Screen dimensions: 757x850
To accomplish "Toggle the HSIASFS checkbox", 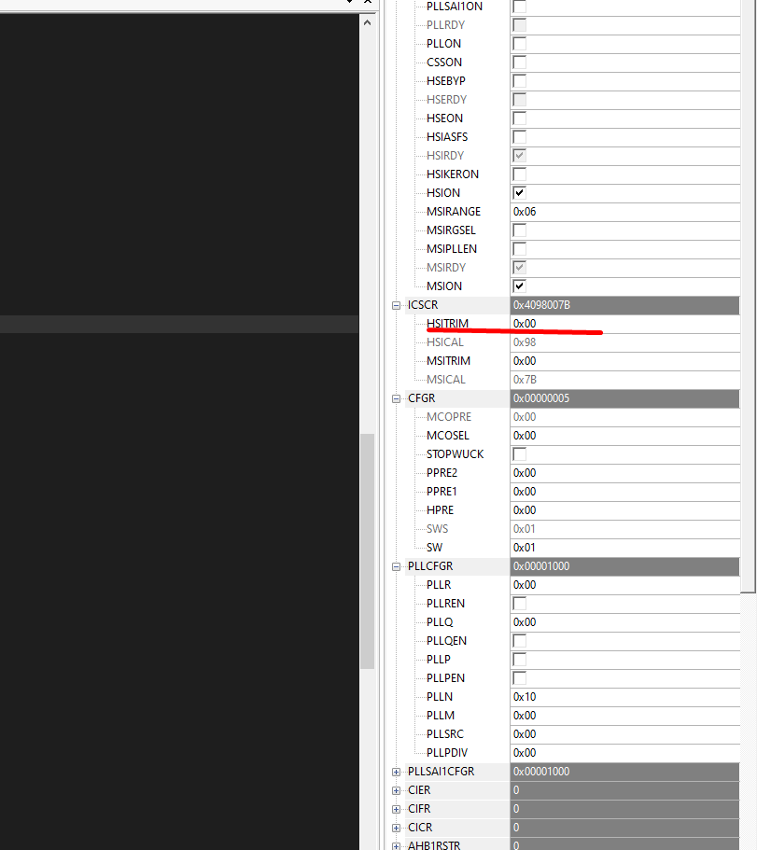I will 520,137.
